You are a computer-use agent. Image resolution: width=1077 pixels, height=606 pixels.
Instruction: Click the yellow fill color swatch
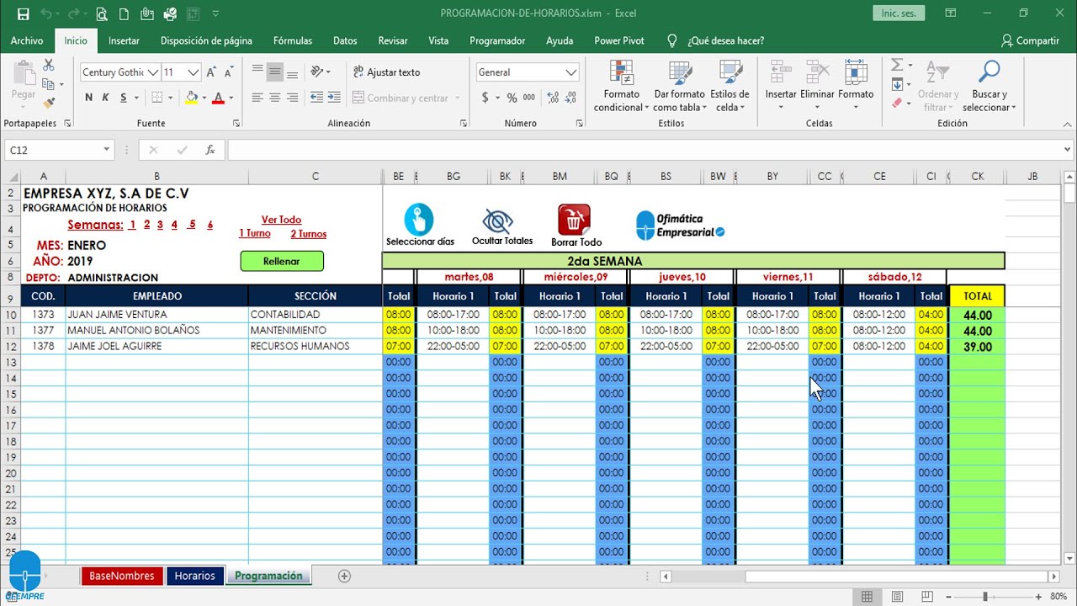[192, 98]
